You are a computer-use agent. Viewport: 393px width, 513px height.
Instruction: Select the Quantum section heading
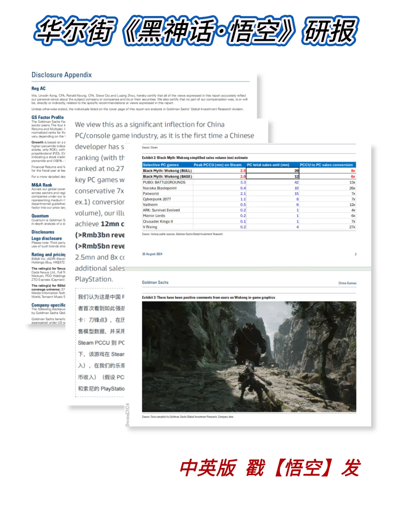pyautogui.click(x=40, y=216)
